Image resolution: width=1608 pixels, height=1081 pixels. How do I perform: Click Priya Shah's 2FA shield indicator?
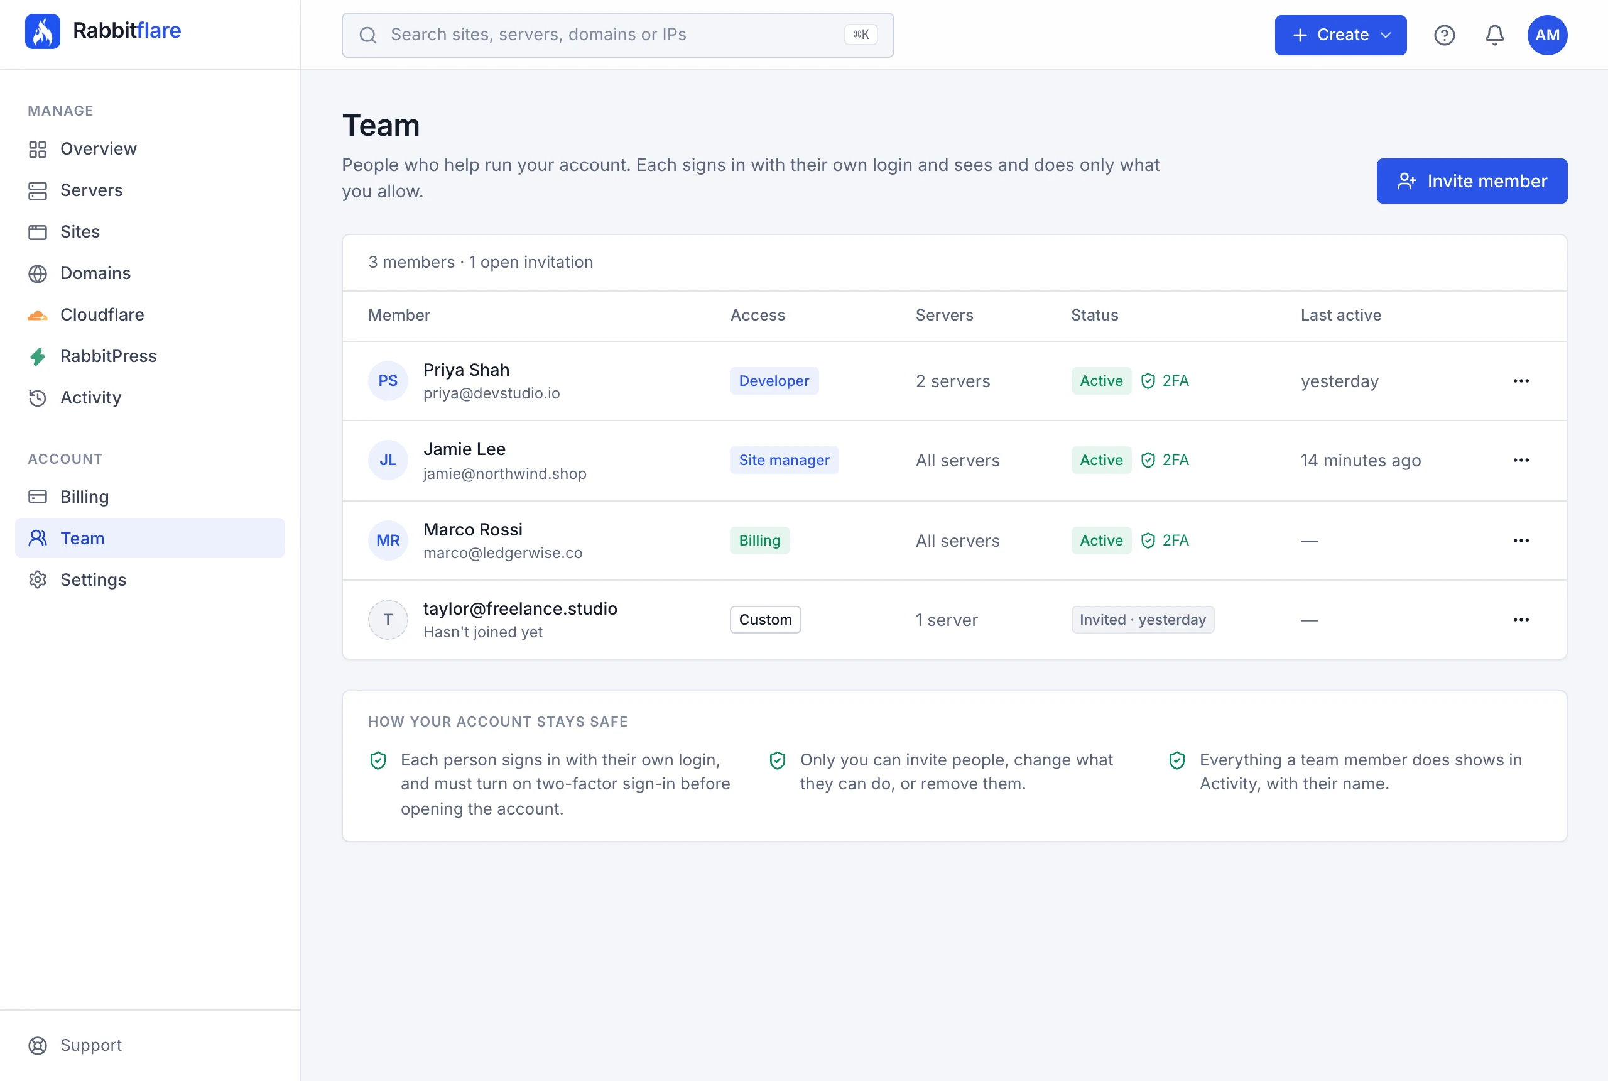click(x=1165, y=381)
